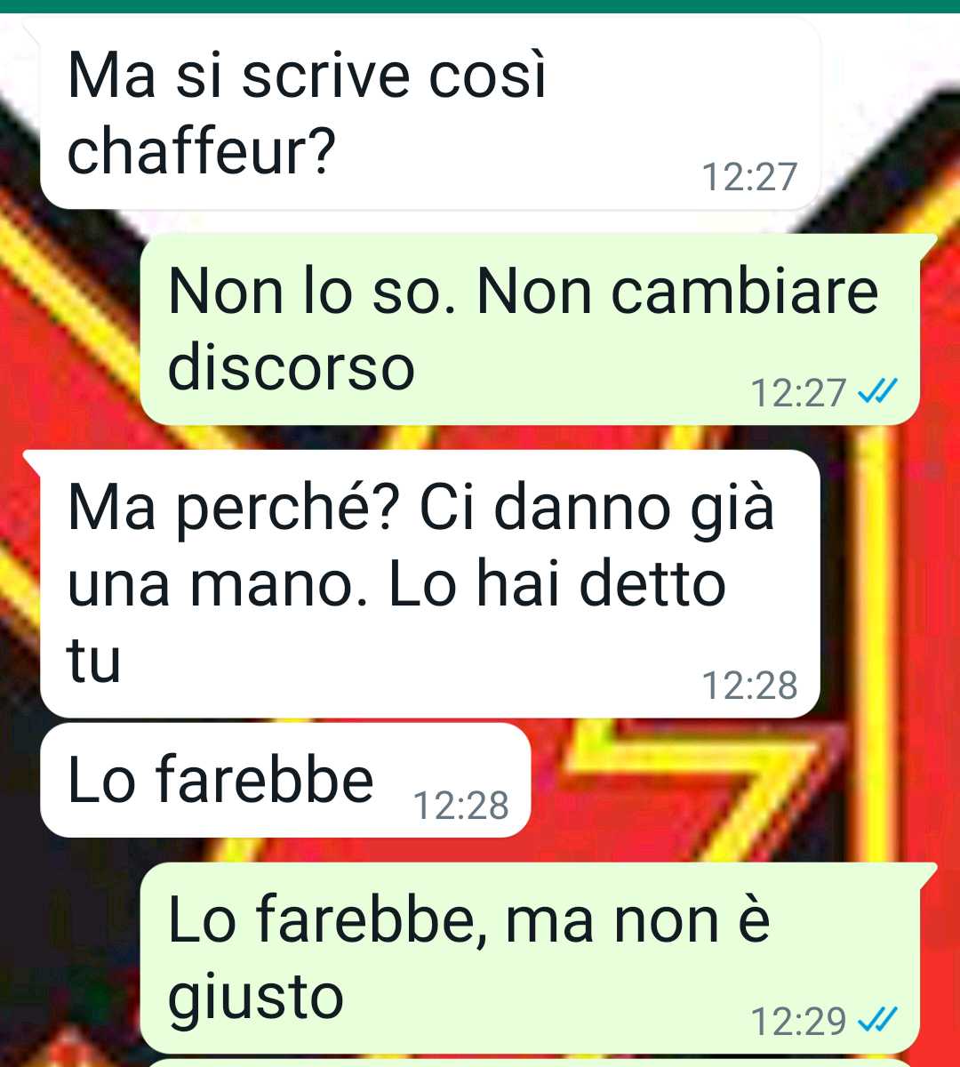Image resolution: width=960 pixels, height=1067 pixels.
Task: Tap the 12:29 timestamp on last sent message
Action: [x=799, y=1021]
